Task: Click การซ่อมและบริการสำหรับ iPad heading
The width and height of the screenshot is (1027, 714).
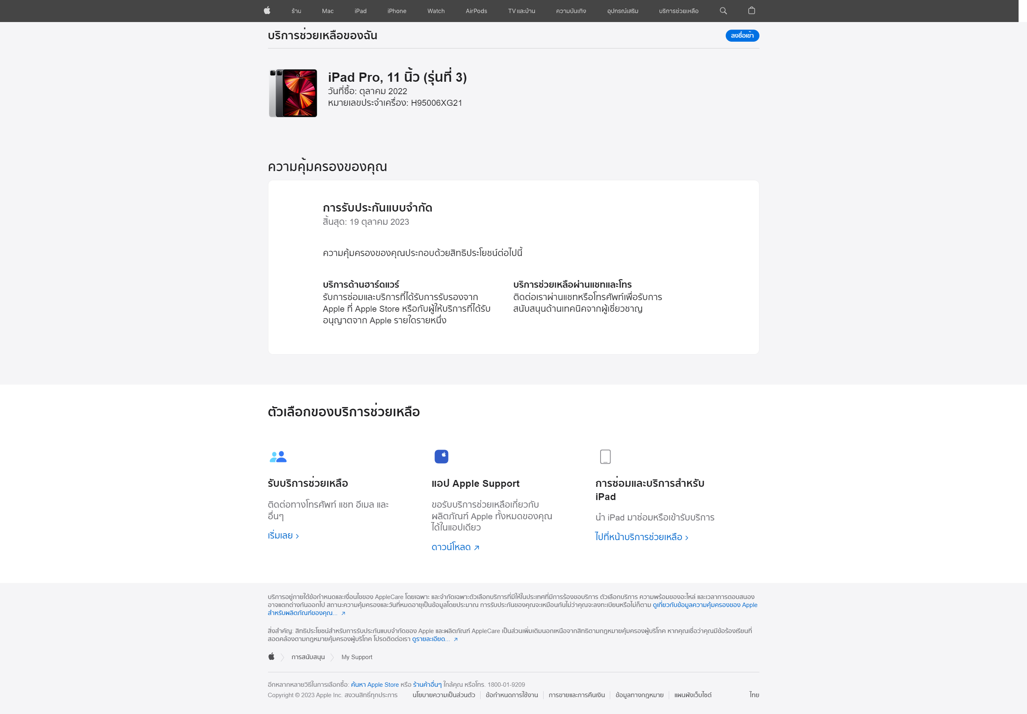Action: [x=649, y=490]
